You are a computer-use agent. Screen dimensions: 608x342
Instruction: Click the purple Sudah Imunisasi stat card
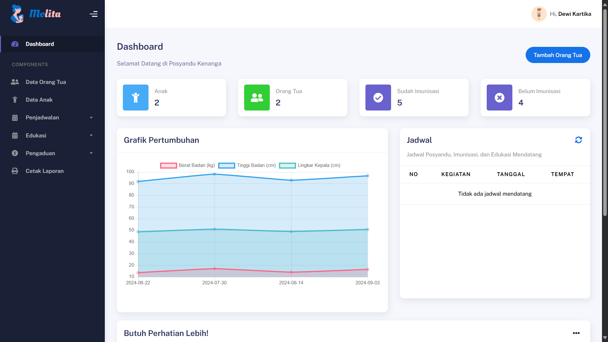point(414,98)
